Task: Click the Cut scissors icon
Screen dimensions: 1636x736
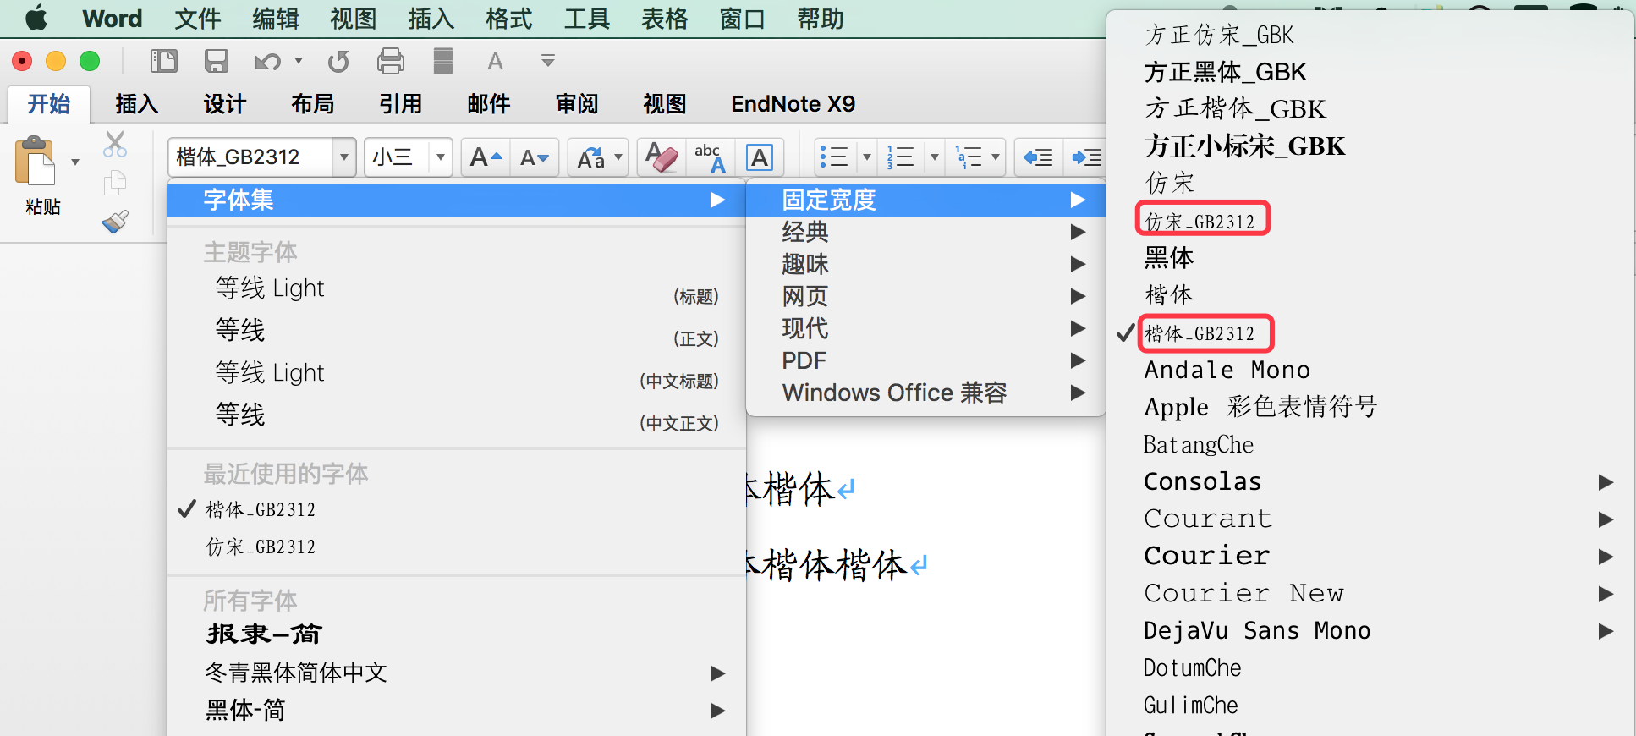Action: (x=115, y=144)
